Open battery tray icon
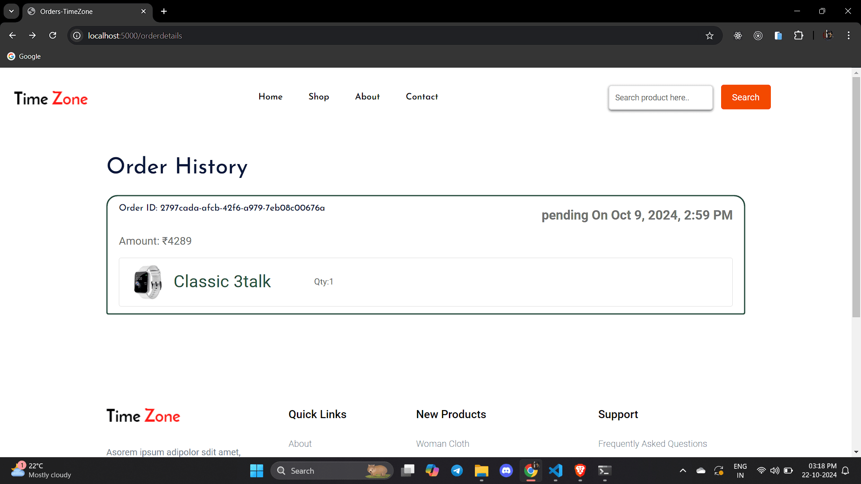The image size is (861, 484). click(788, 471)
